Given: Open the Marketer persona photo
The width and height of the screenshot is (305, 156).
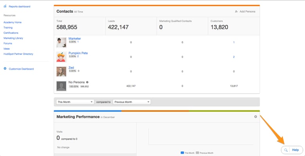Looking at the screenshot, I should tap(61, 42).
